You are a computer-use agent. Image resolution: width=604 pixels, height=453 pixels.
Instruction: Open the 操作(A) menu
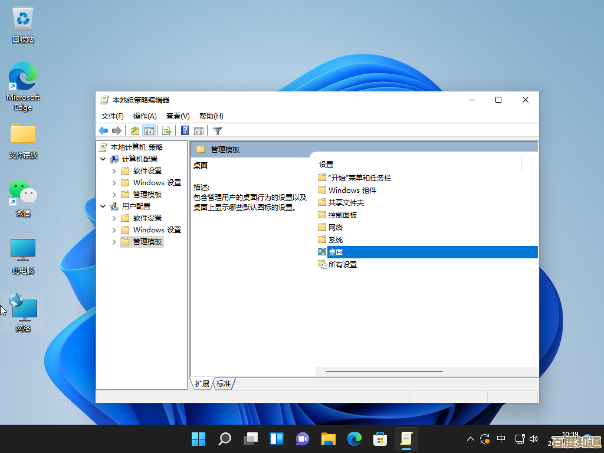pyautogui.click(x=145, y=116)
